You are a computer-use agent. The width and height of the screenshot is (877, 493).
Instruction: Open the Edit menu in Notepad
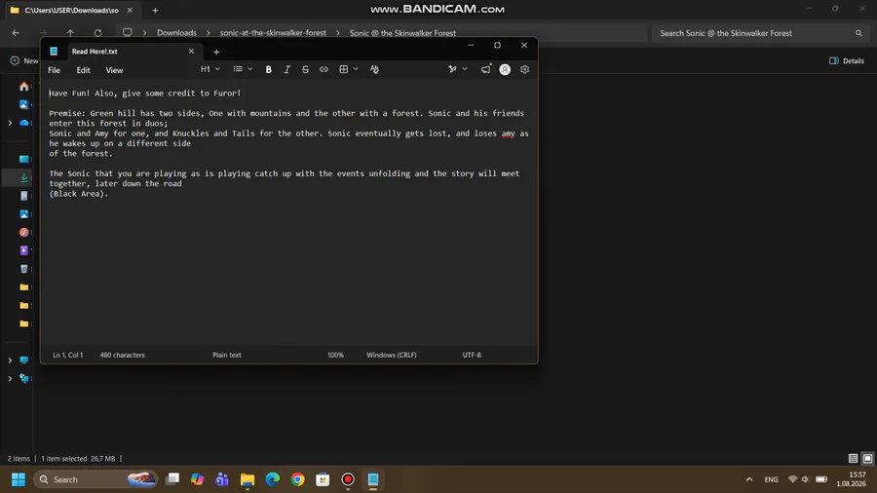click(84, 70)
